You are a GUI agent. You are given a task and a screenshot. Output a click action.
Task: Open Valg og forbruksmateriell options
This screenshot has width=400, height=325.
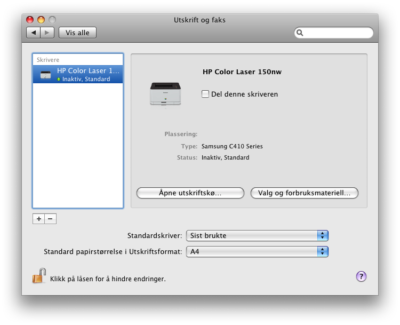click(x=305, y=193)
